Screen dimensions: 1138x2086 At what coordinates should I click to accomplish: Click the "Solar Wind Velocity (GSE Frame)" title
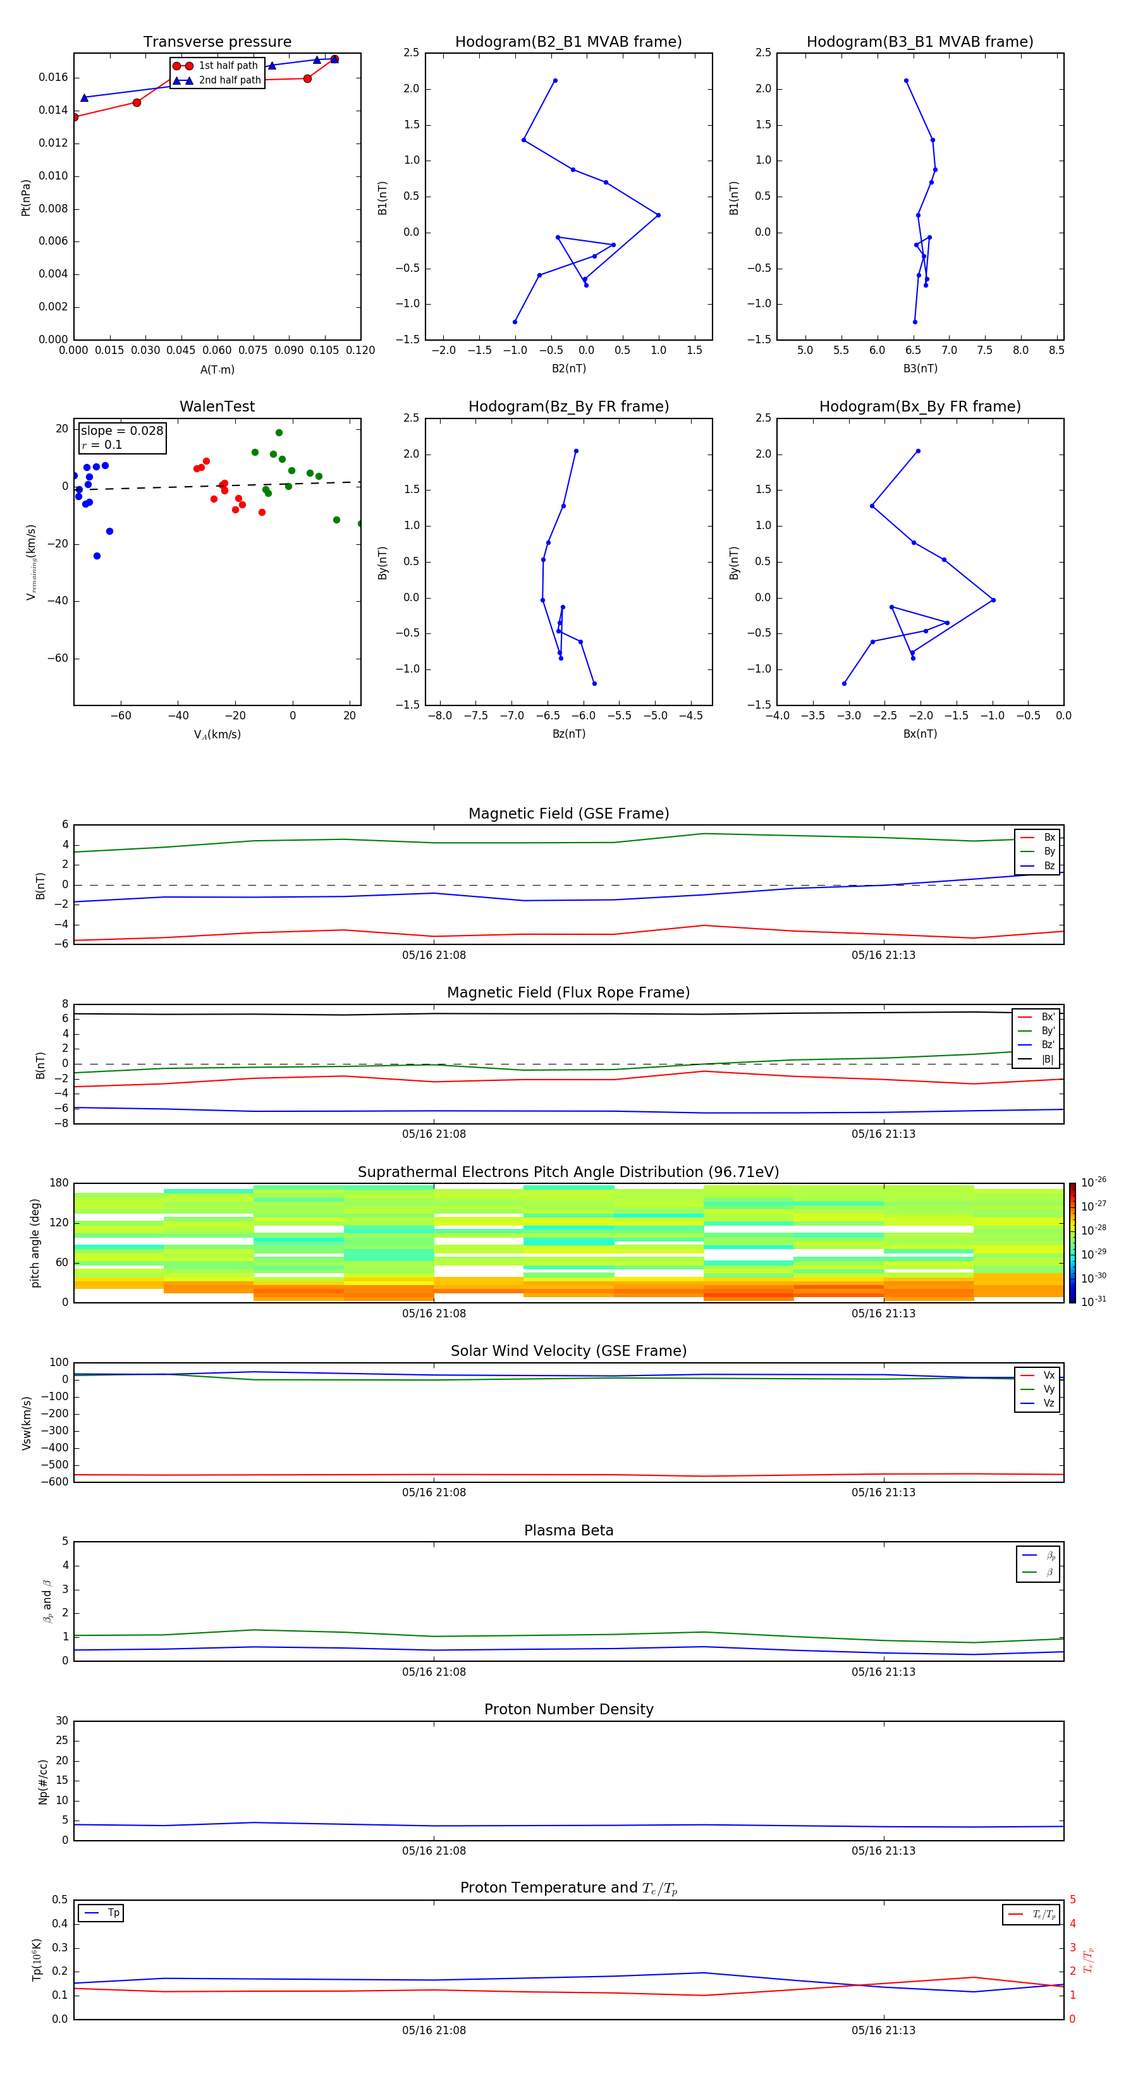tap(568, 1351)
